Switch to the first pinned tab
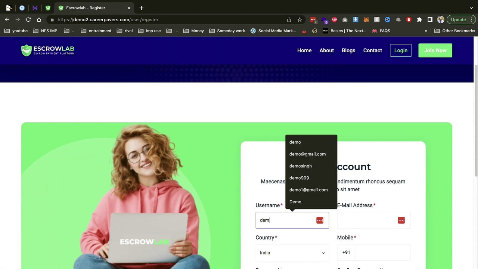This screenshot has width=478, height=269. click(x=9, y=8)
